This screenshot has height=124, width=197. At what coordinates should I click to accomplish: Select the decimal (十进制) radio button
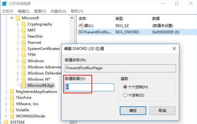[x=125, y=95]
